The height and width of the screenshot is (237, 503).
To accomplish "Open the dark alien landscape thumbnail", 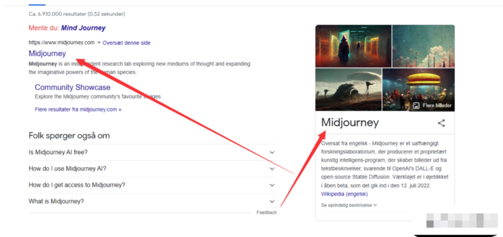I will click(x=348, y=89).
